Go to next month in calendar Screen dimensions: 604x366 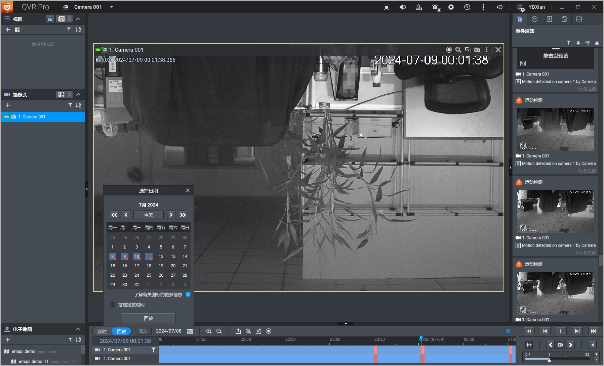171,215
